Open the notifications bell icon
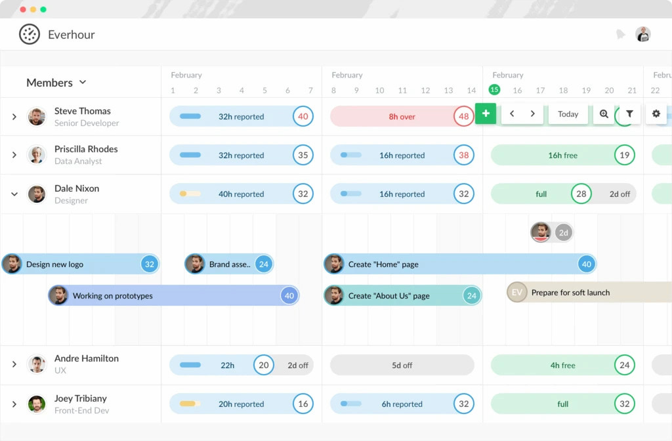 pos(620,33)
